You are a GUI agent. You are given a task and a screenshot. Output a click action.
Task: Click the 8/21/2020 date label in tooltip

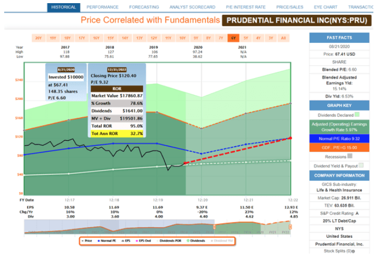[66, 70]
